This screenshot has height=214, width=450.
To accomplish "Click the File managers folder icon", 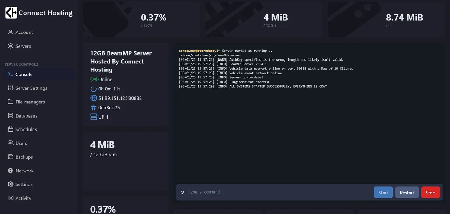I will click(11, 102).
